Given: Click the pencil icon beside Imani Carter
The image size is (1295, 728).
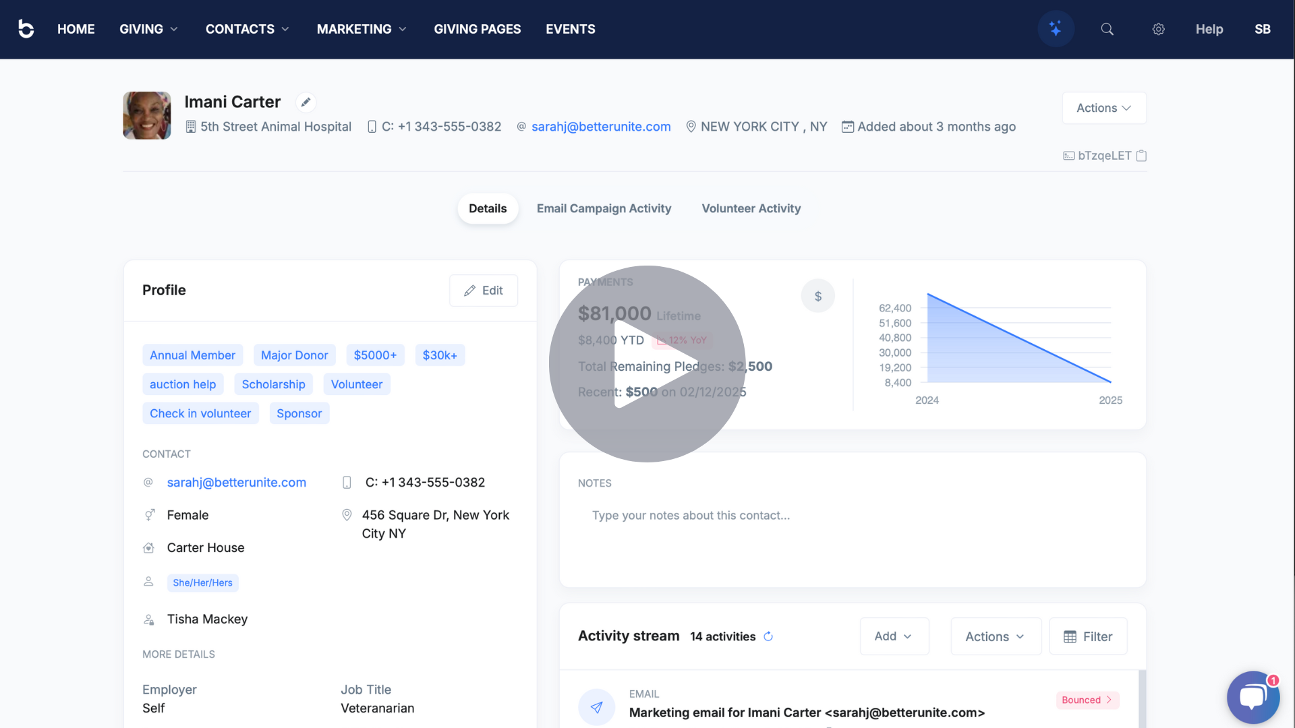Looking at the screenshot, I should pyautogui.click(x=306, y=102).
